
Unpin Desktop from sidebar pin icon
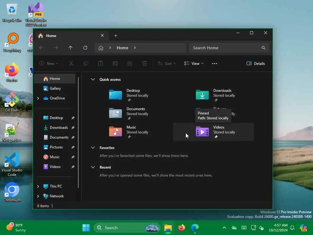73,118
